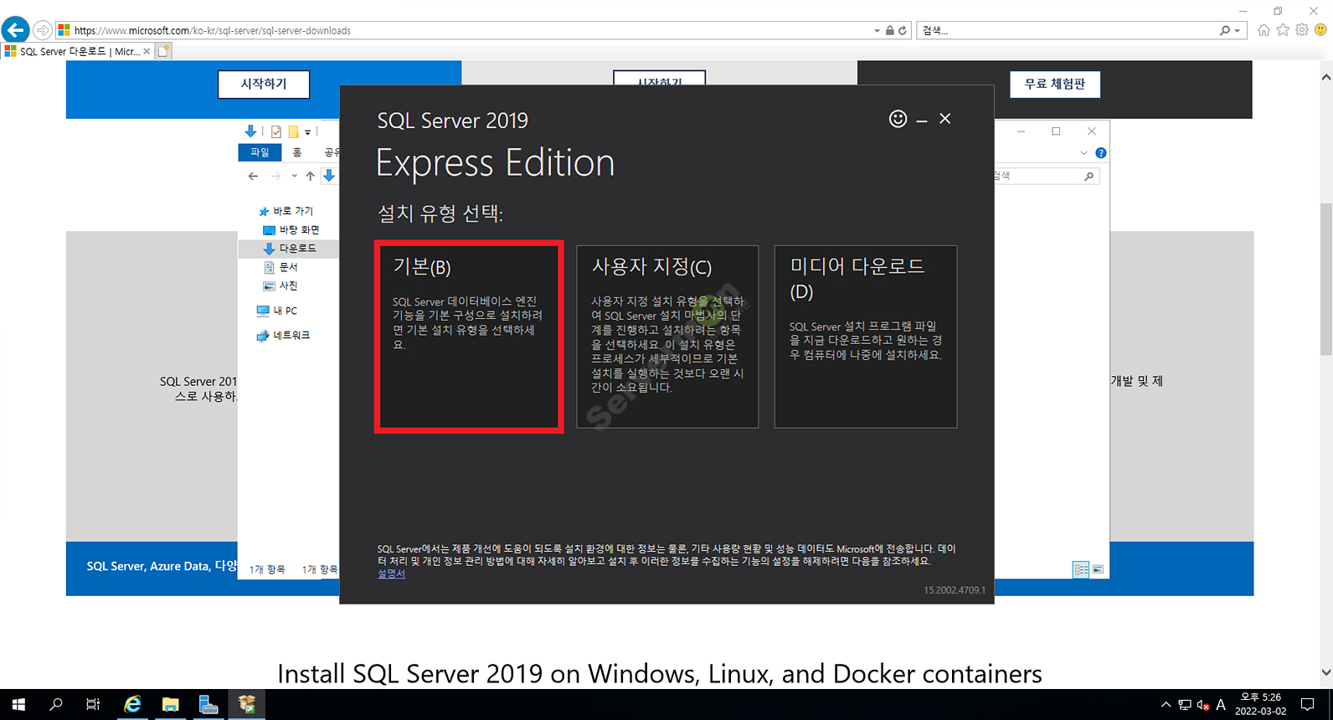Close the SQL Server 다운로드 tab
The image size is (1333, 720).
point(147,51)
